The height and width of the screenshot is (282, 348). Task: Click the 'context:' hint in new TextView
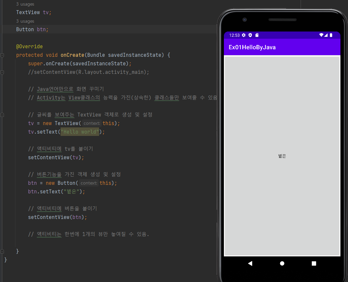pos(92,123)
